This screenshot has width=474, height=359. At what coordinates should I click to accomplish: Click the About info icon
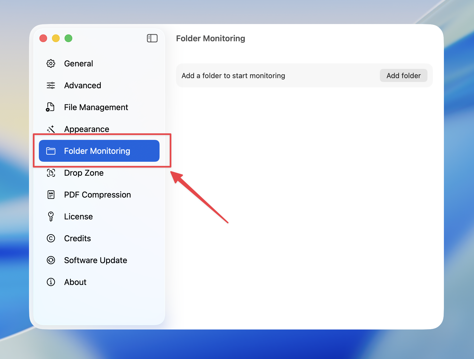click(x=51, y=282)
